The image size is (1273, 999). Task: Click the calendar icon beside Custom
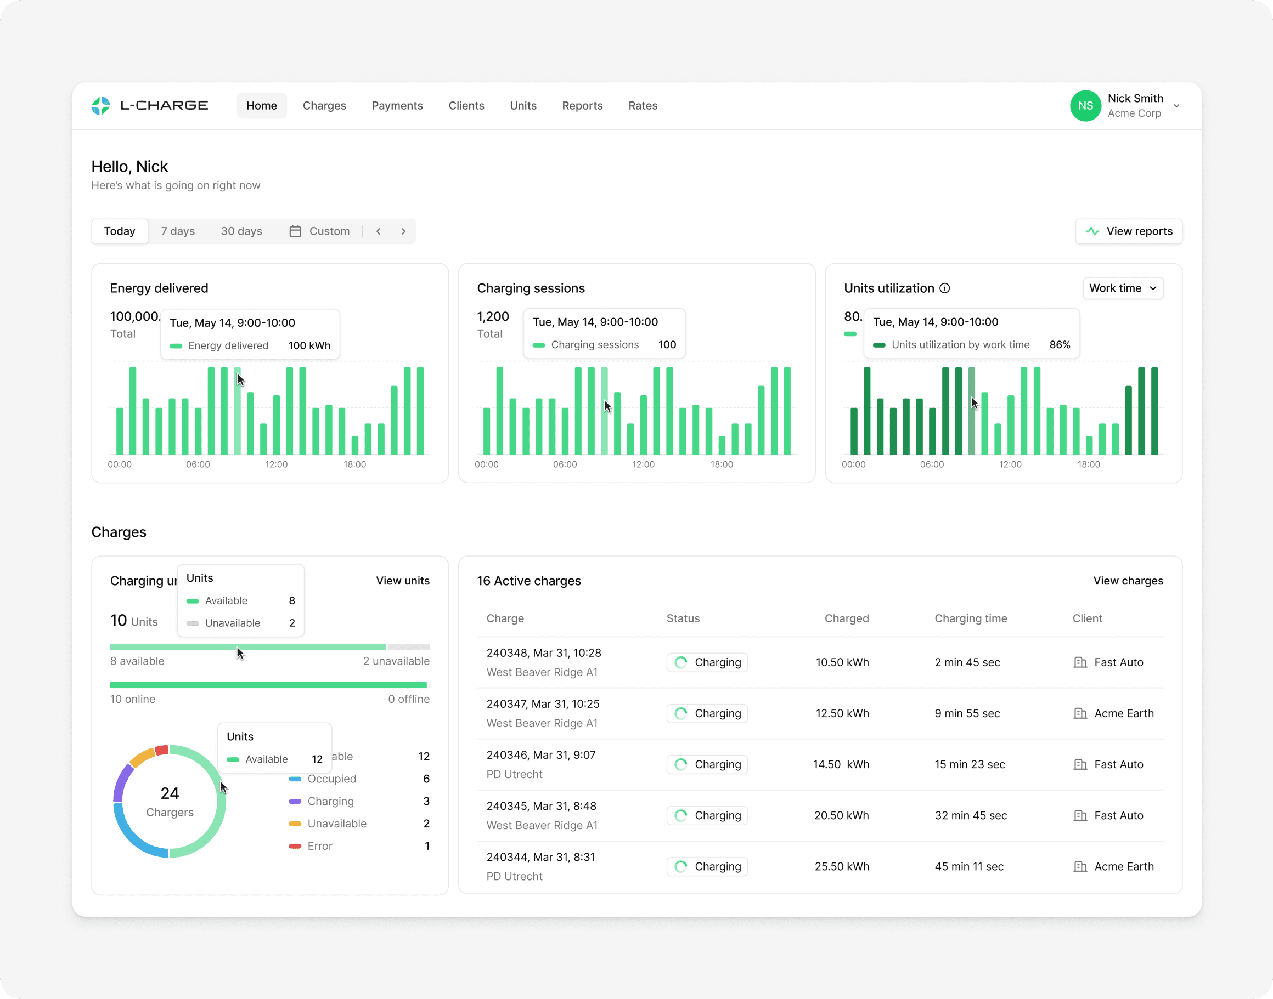pyautogui.click(x=295, y=231)
